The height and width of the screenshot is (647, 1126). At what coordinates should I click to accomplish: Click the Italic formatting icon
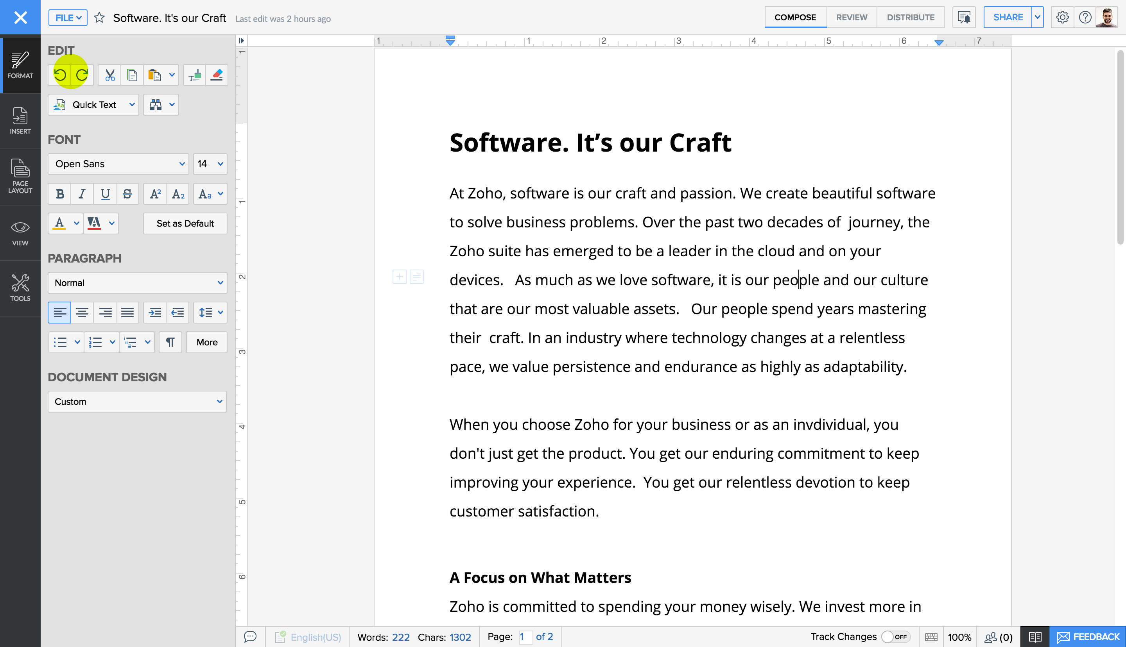click(x=83, y=194)
